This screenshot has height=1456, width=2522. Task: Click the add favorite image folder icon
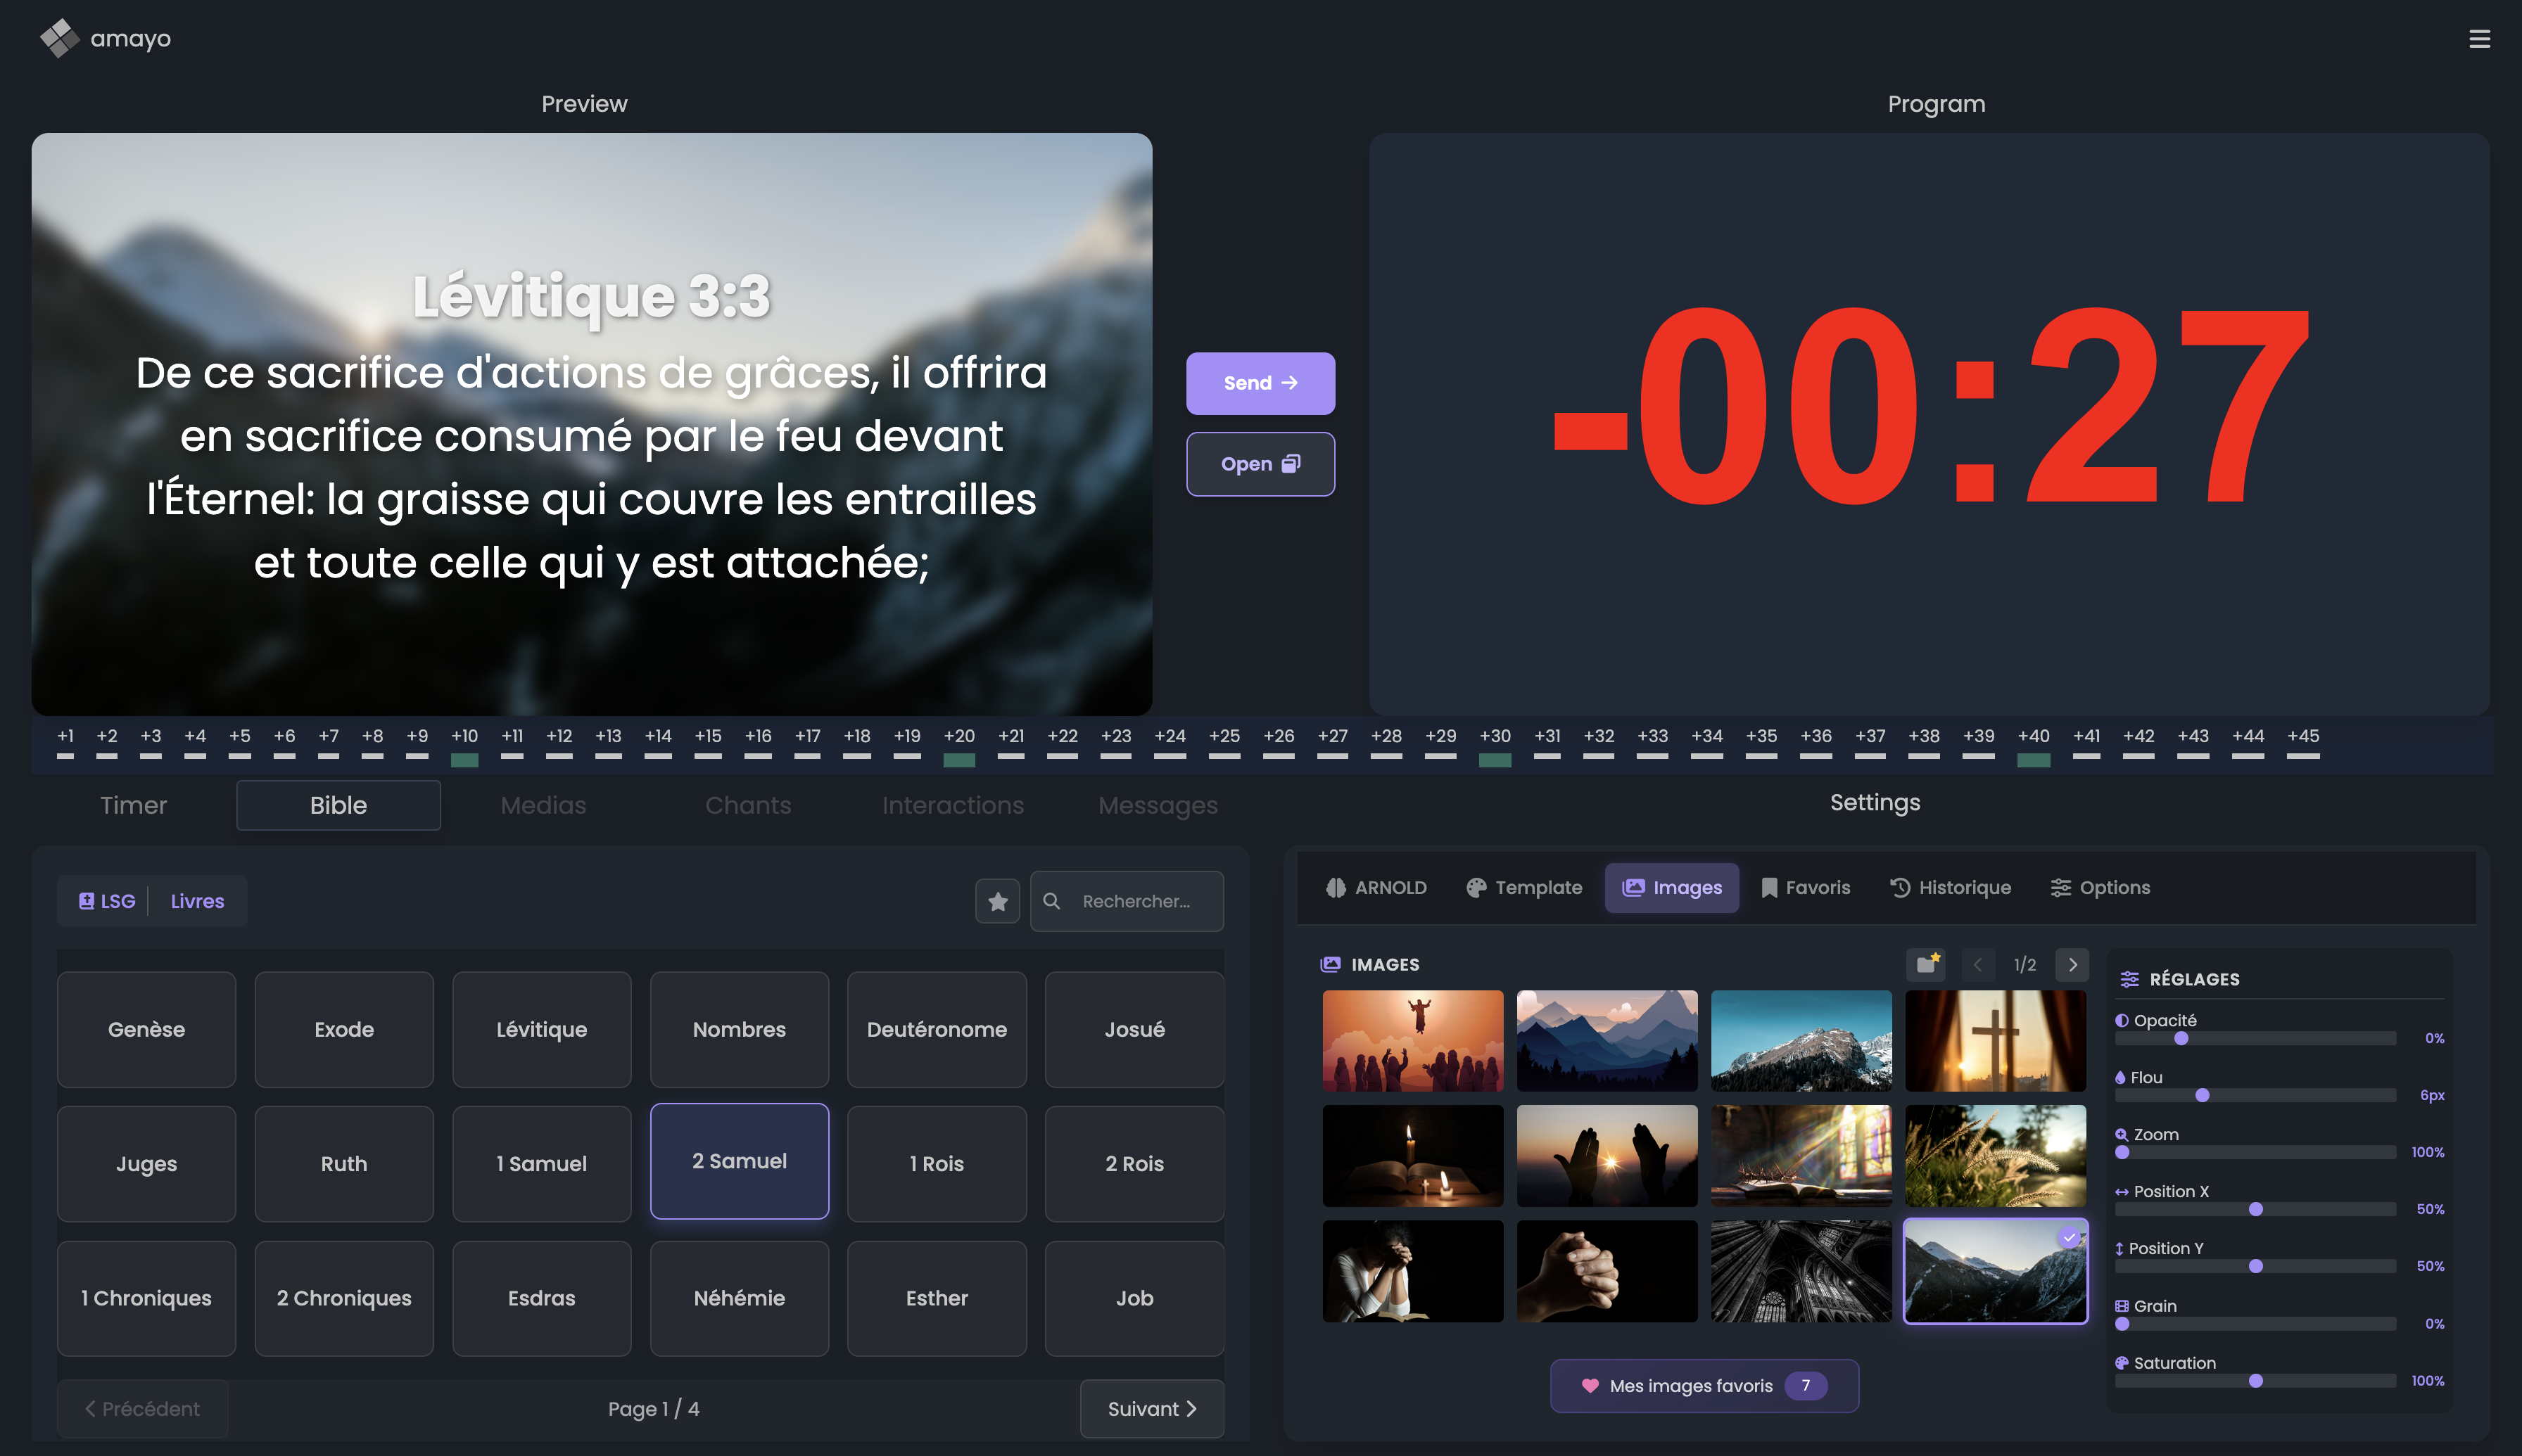tap(1926, 964)
